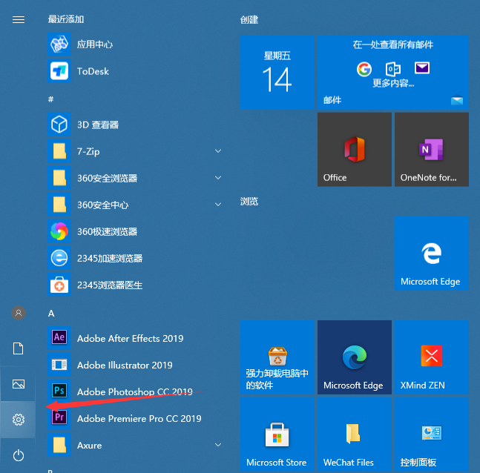Open Documents icon in the sidebar

click(x=19, y=348)
